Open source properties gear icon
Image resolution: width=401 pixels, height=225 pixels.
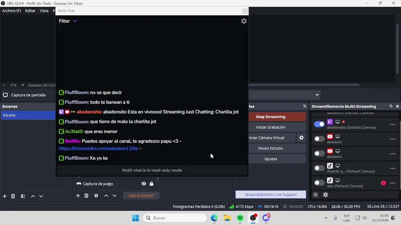coord(96,196)
